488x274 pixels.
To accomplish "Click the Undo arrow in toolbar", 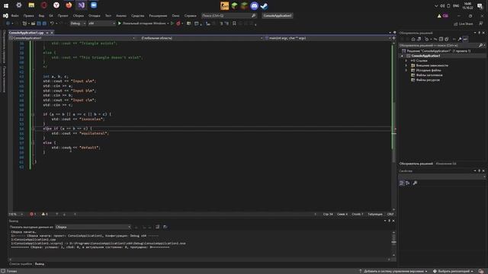I will point(52,24).
